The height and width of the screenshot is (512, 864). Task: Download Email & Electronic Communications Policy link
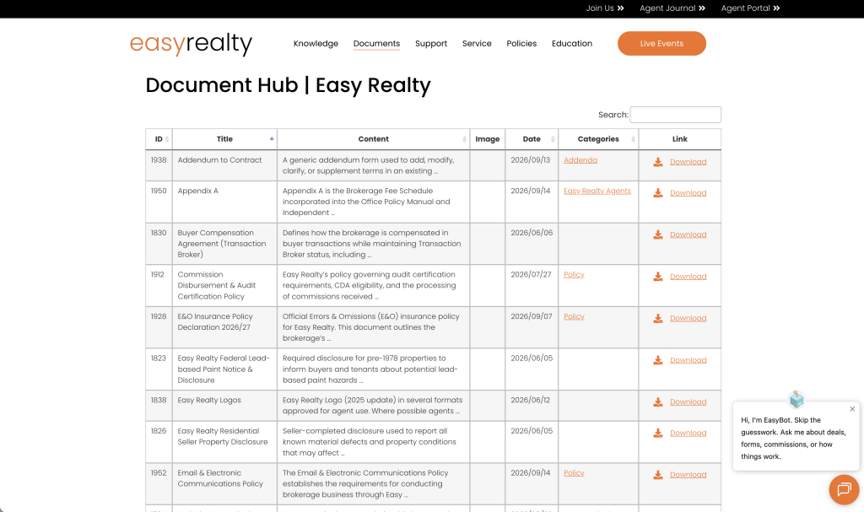688,475
